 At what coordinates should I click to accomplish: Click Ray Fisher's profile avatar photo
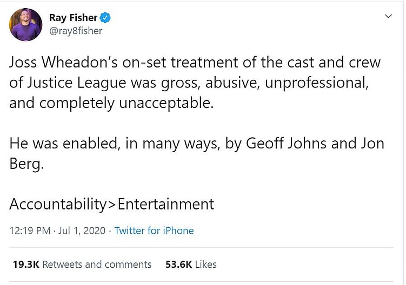(25, 24)
